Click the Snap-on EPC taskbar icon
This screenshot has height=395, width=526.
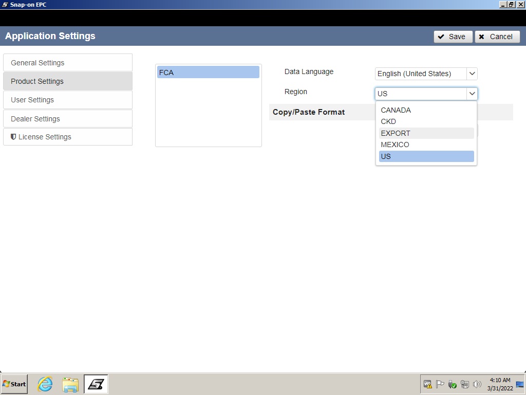tap(96, 384)
